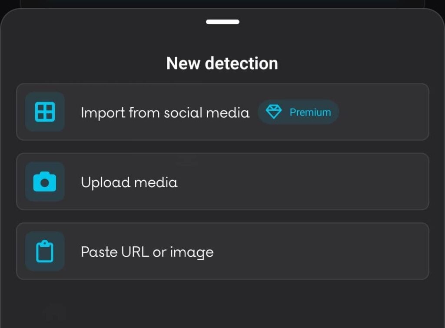445x328 pixels.
Task: Tap the grid icon for social media import
Action: (45, 112)
